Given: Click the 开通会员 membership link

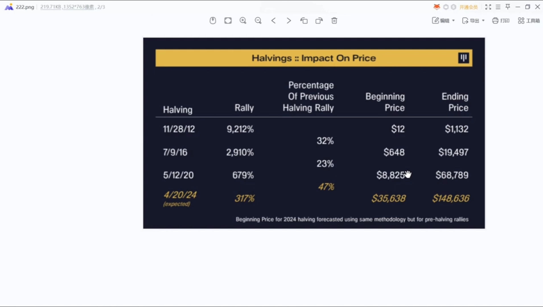Looking at the screenshot, I should (468, 7).
